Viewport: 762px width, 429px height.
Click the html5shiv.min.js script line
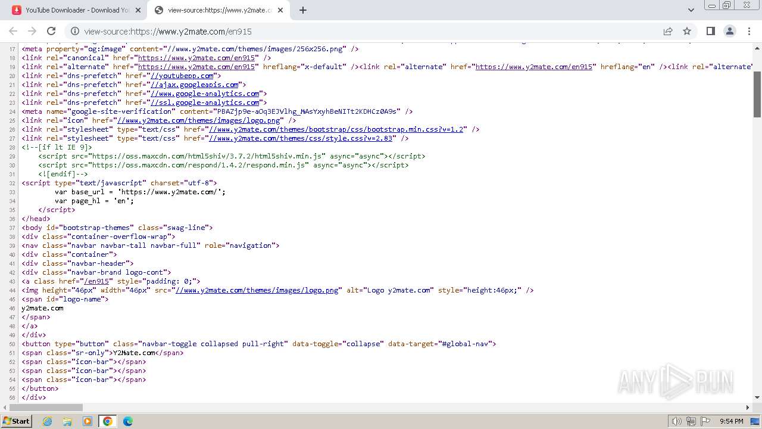click(x=232, y=156)
